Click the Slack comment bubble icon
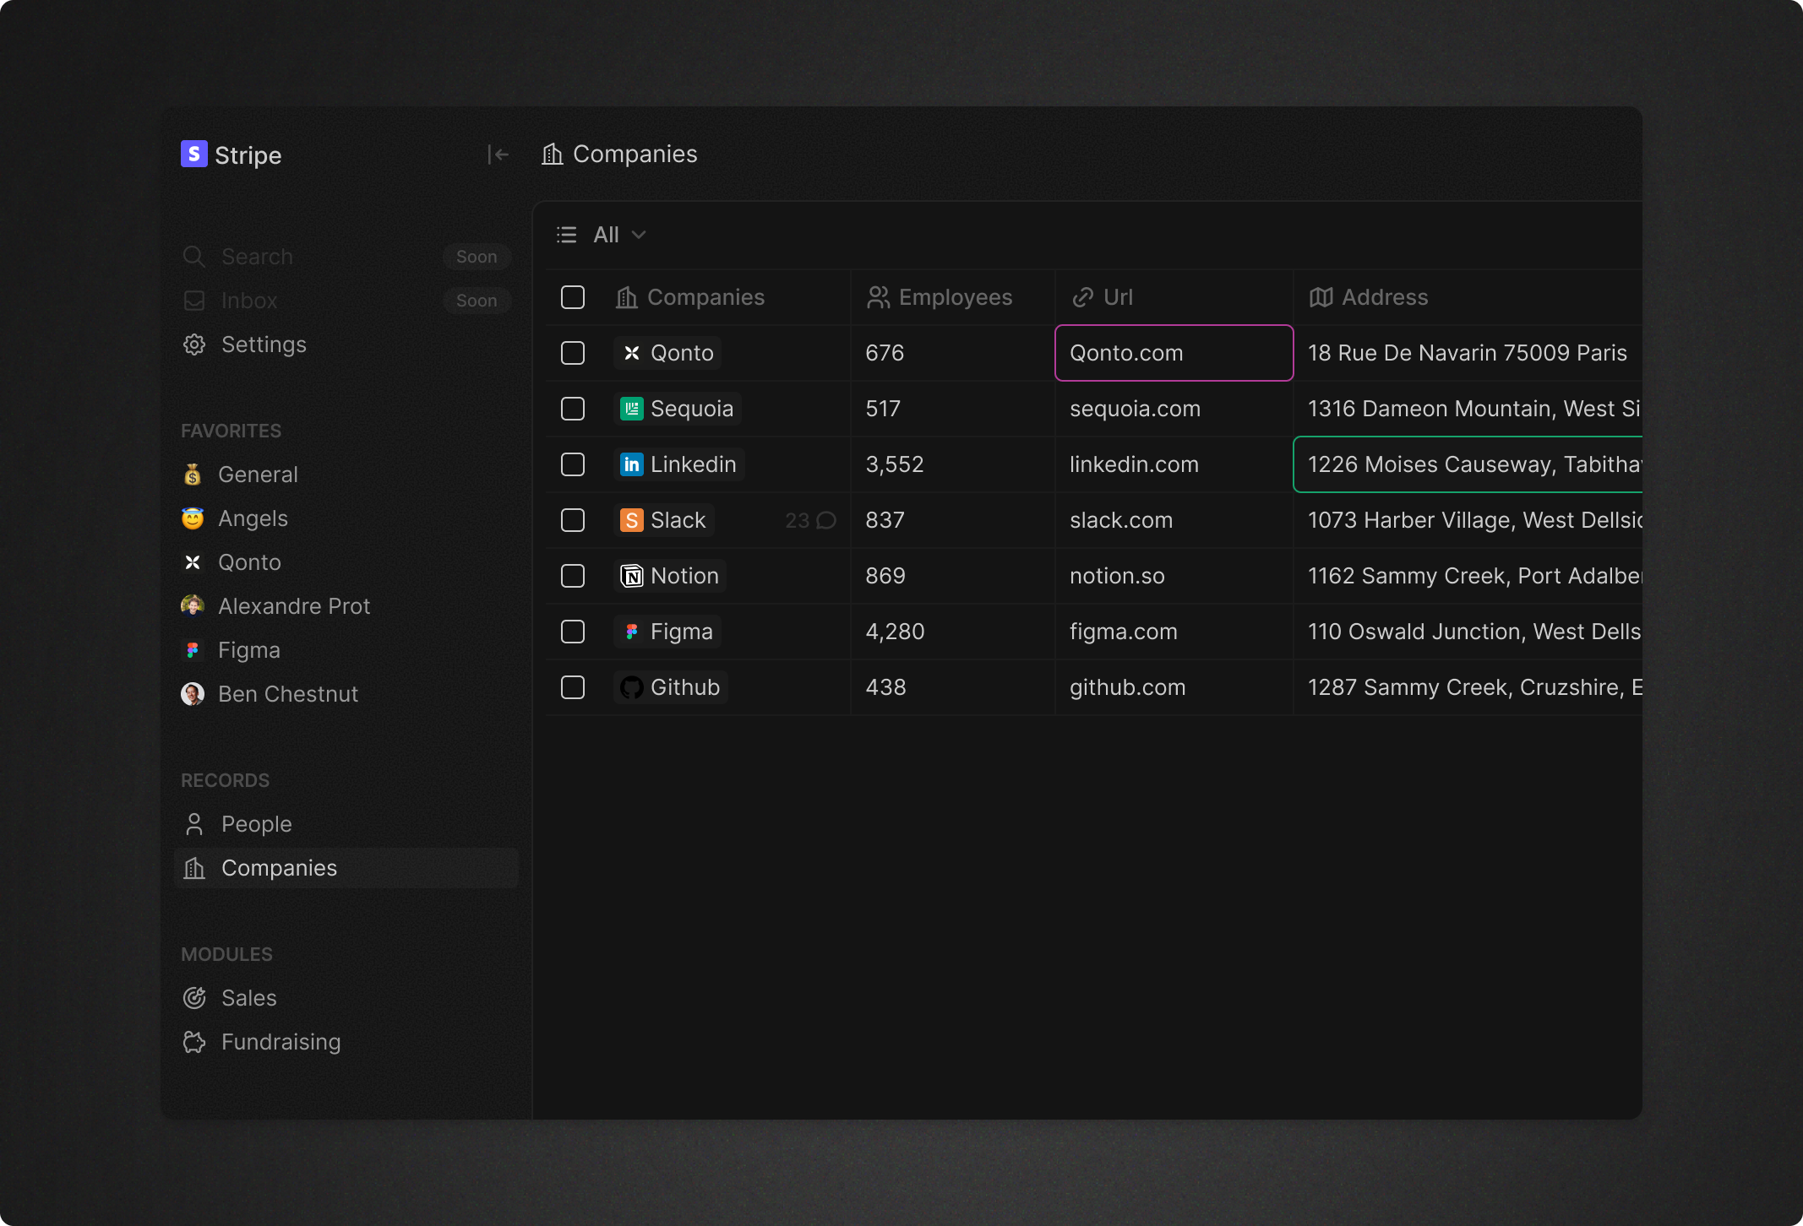Screen dimensions: 1803x1226 (826, 520)
